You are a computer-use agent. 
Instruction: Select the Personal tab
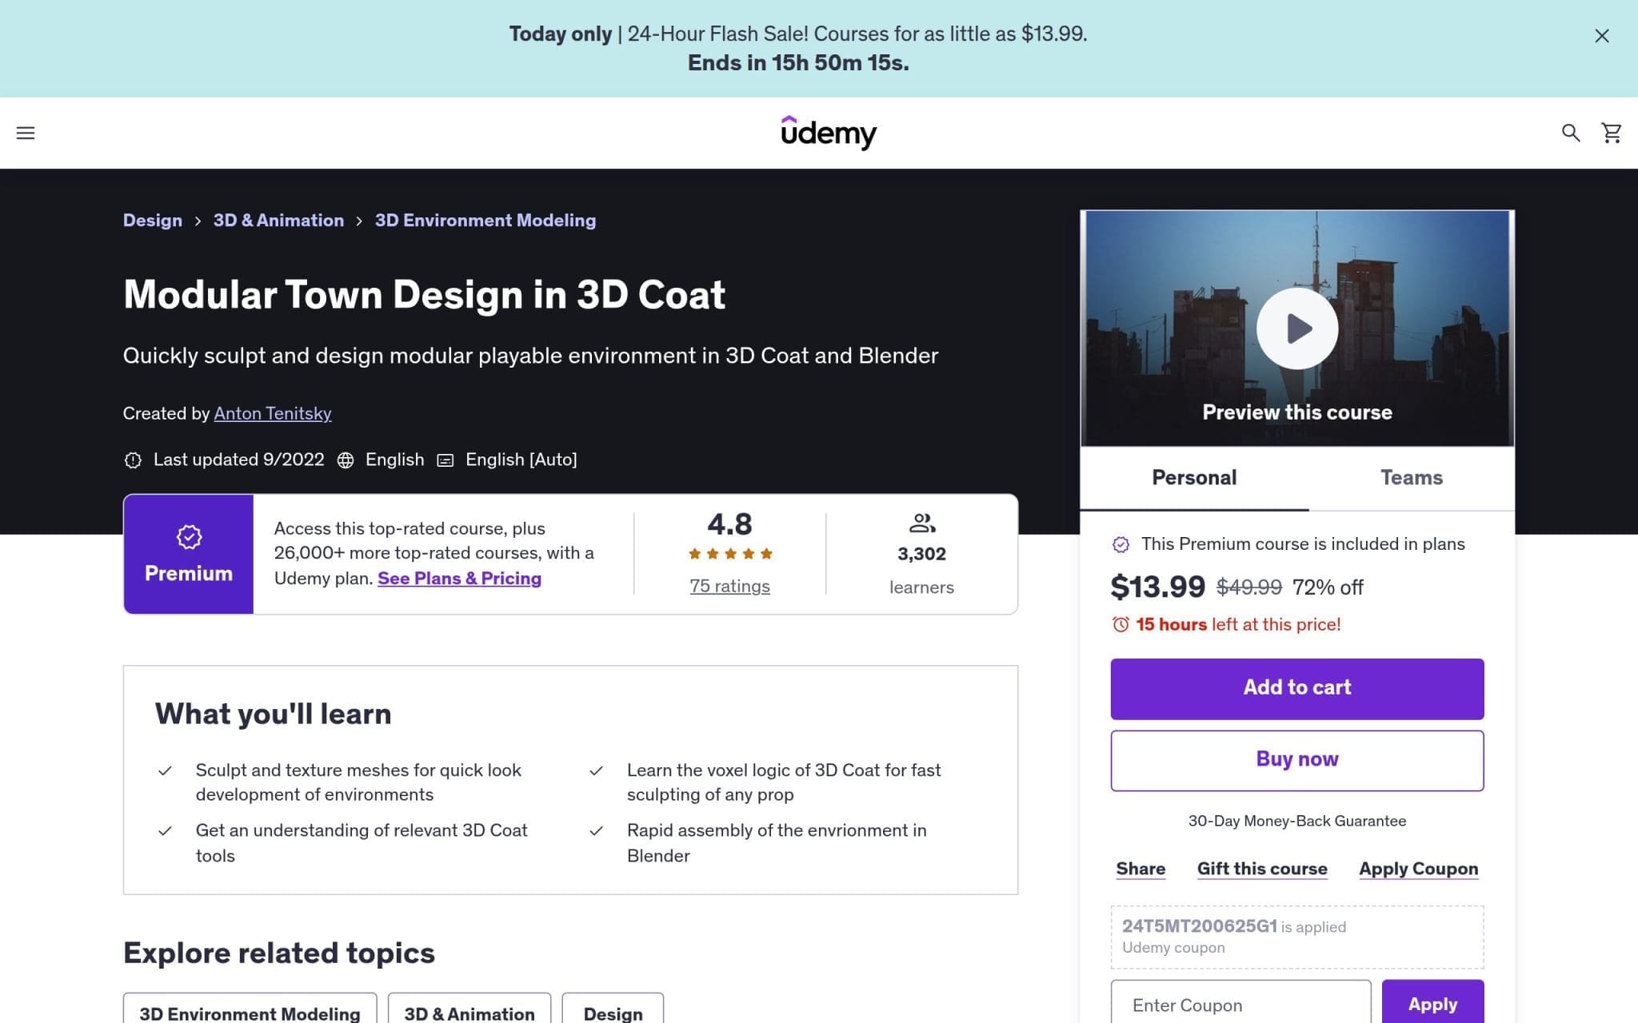tap(1194, 478)
